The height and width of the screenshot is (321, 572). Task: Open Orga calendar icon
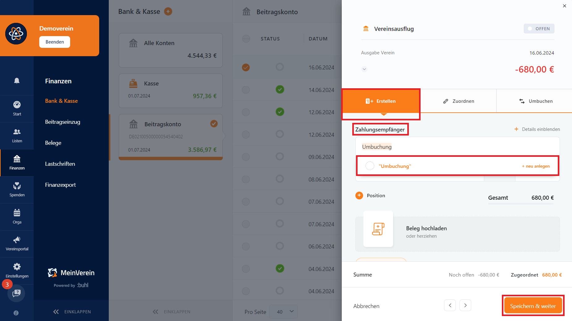pos(17,213)
